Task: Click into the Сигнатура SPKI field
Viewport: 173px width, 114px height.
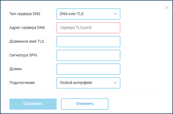Action: coord(88,55)
